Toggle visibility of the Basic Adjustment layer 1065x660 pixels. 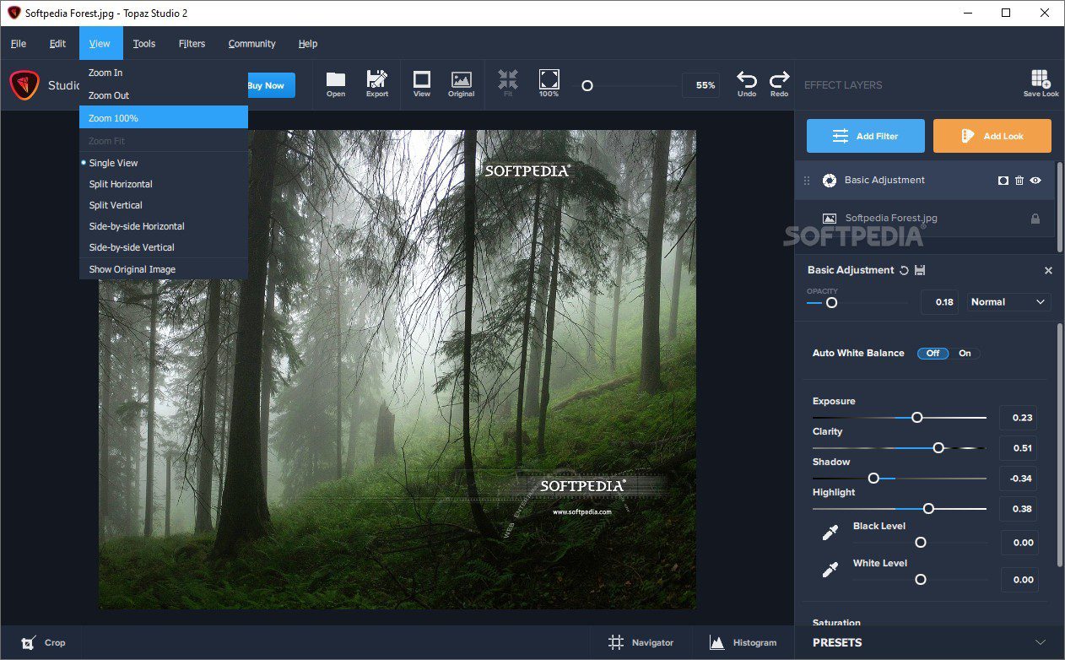point(1035,181)
